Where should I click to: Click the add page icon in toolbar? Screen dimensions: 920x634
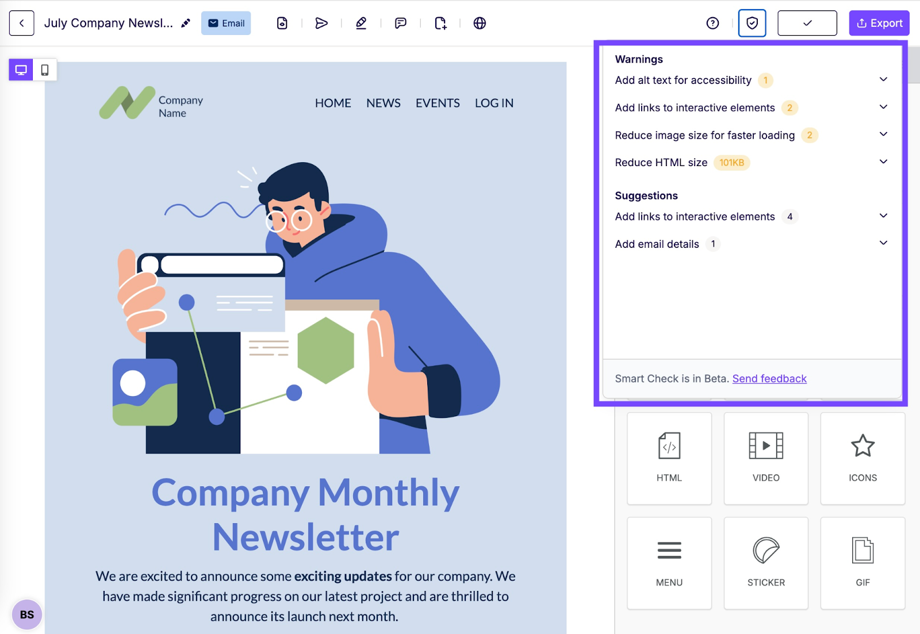click(x=440, y=23)
